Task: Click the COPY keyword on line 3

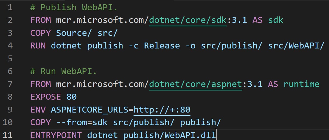Action: 41,33
